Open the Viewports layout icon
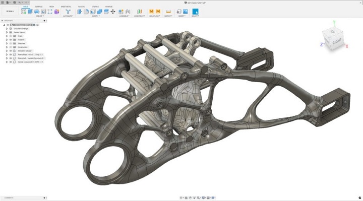The width and height of the screenshot is (363, 201). (213, 198)
